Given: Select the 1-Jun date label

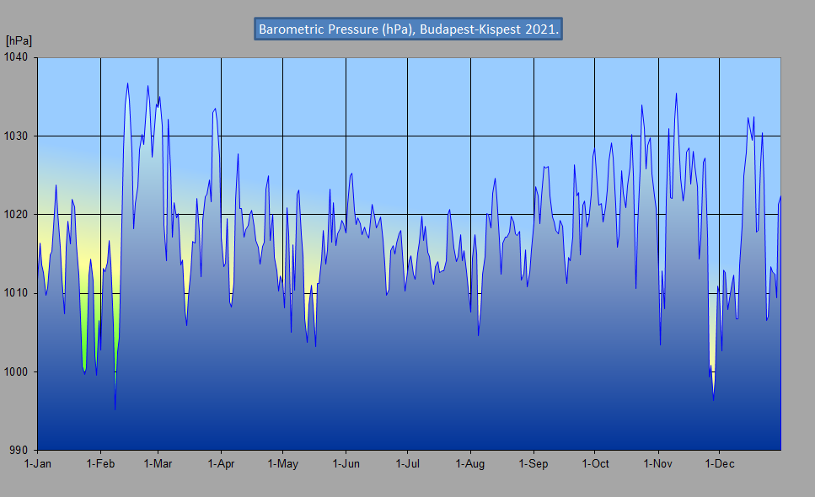Looking at the screenshot, I should pyautogui.click(x=346, y=464).
